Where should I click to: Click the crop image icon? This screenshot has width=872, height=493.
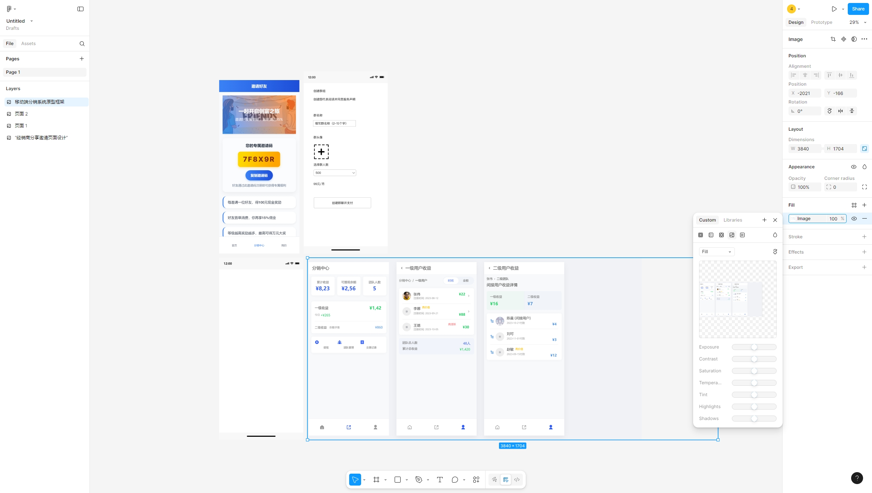[833, 39]
